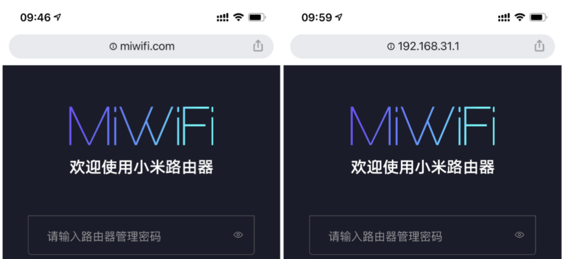Click the 192.168.31.1 URL text
Viewport: 562px width, 259px height.
coord(428,46)
